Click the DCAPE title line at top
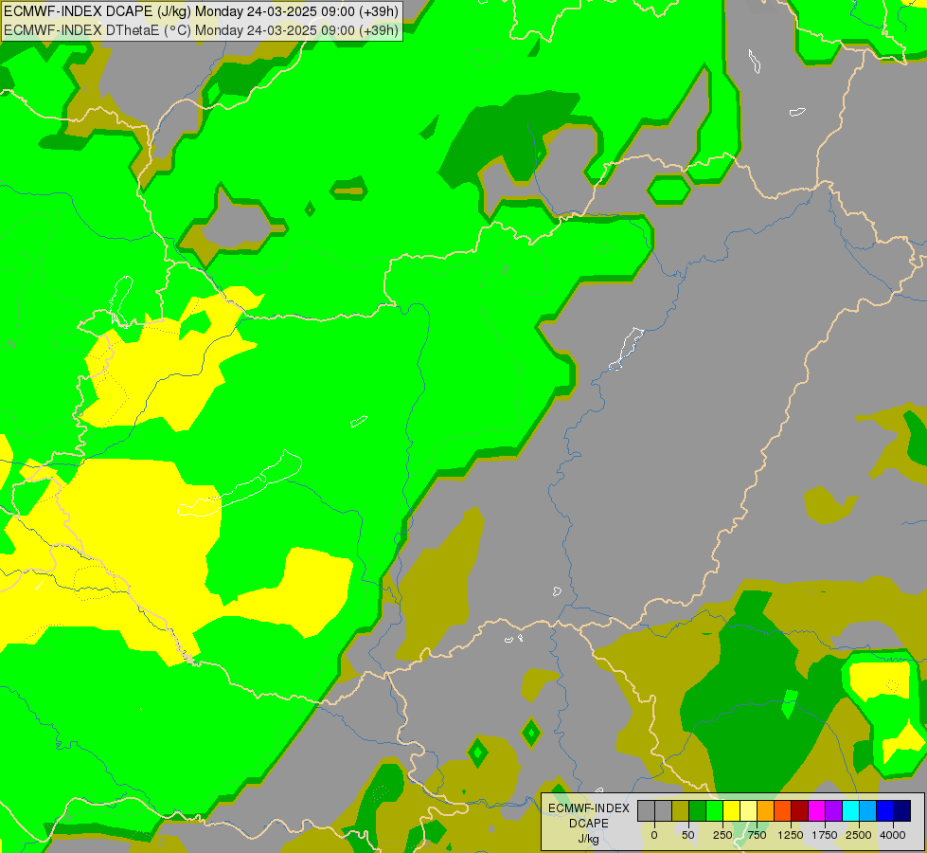Image resolution: width=927 pixels, height=853 pixels. point(201,11)
